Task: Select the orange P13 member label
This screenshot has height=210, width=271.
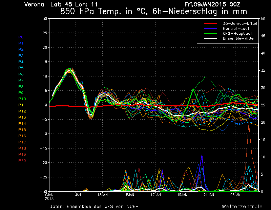Action: click(x=22, y=117)
